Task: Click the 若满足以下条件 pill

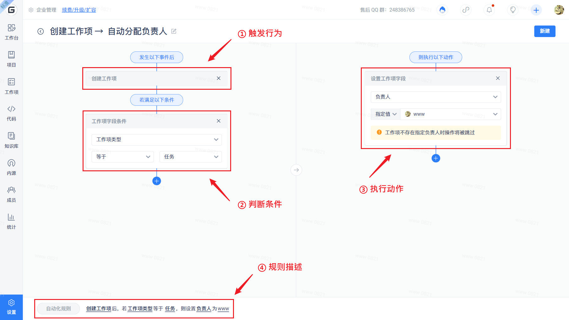Action: pos(157,100)
